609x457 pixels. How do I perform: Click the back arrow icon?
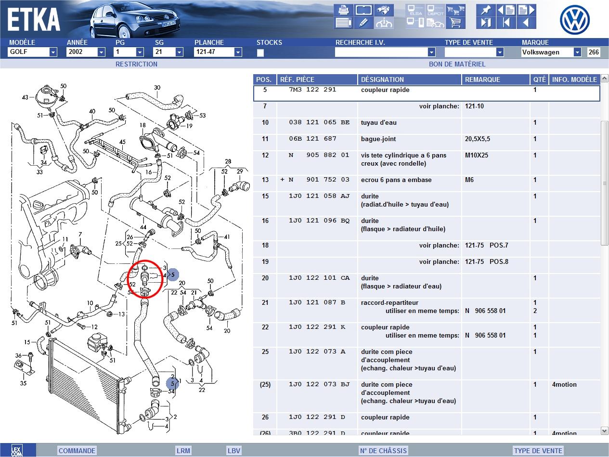pos(526,22)
